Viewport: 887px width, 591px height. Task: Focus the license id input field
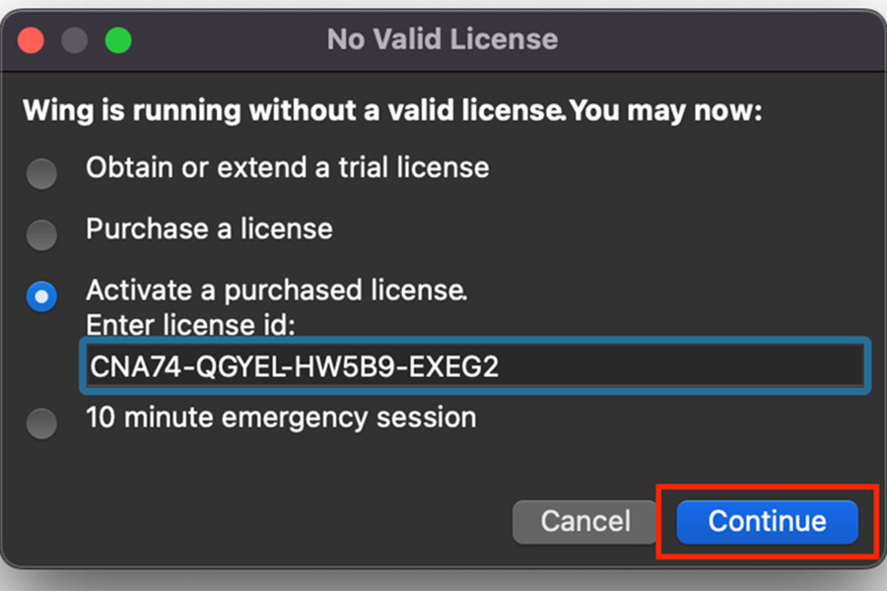475,365
